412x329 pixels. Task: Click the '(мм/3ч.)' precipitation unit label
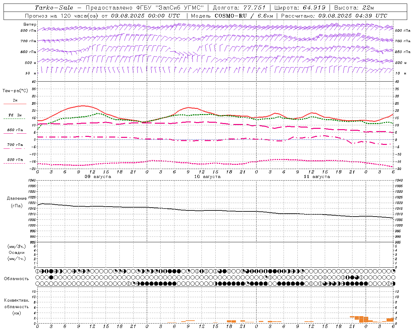[17, 246]
